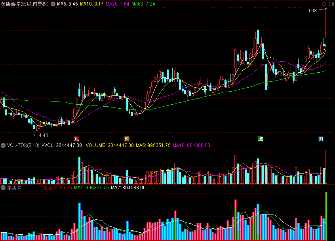Click the MA2: 804088.00 label
335x241 pixels.
coord(128,188)
